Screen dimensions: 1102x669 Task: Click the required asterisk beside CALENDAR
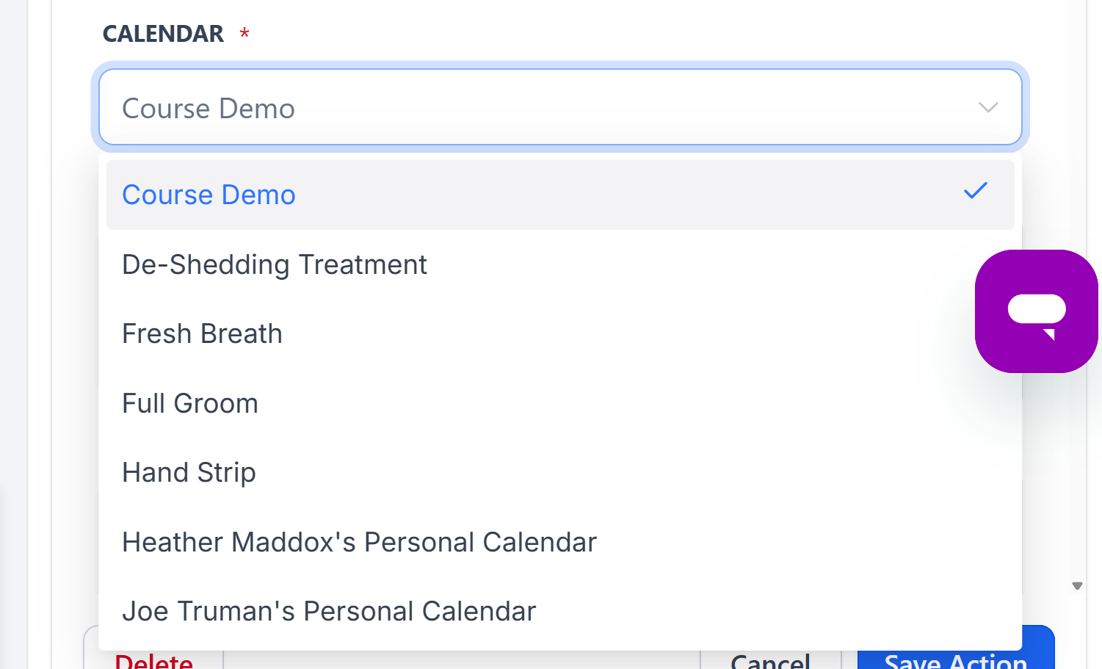(x=243, y=32)
